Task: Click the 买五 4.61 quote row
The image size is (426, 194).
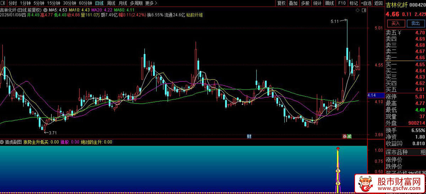Action: pos(405,90)
